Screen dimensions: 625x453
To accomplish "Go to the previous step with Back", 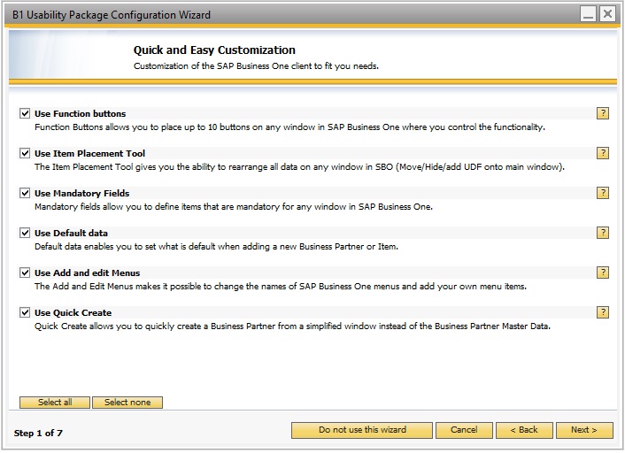I will pyautogui.click(x=524, y=430).
